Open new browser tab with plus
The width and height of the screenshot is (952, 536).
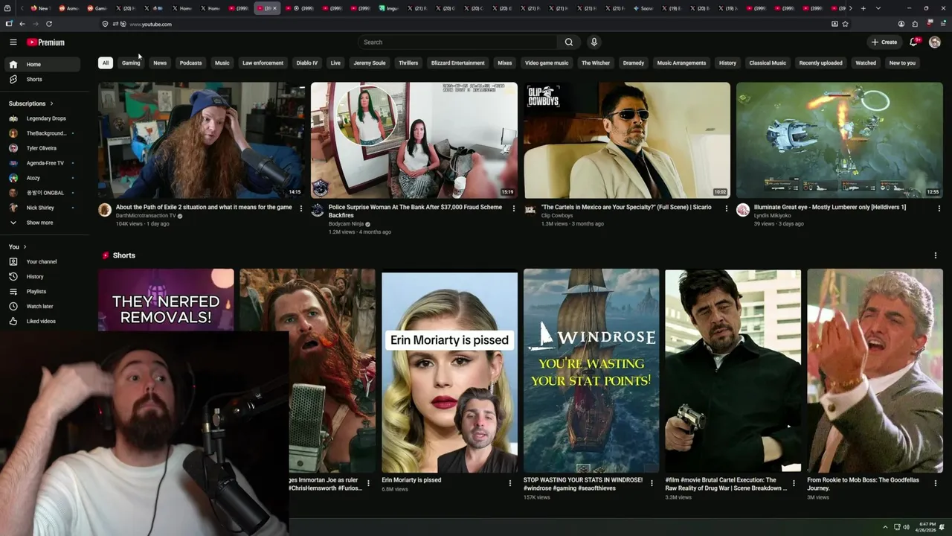(x=863, y=8)
